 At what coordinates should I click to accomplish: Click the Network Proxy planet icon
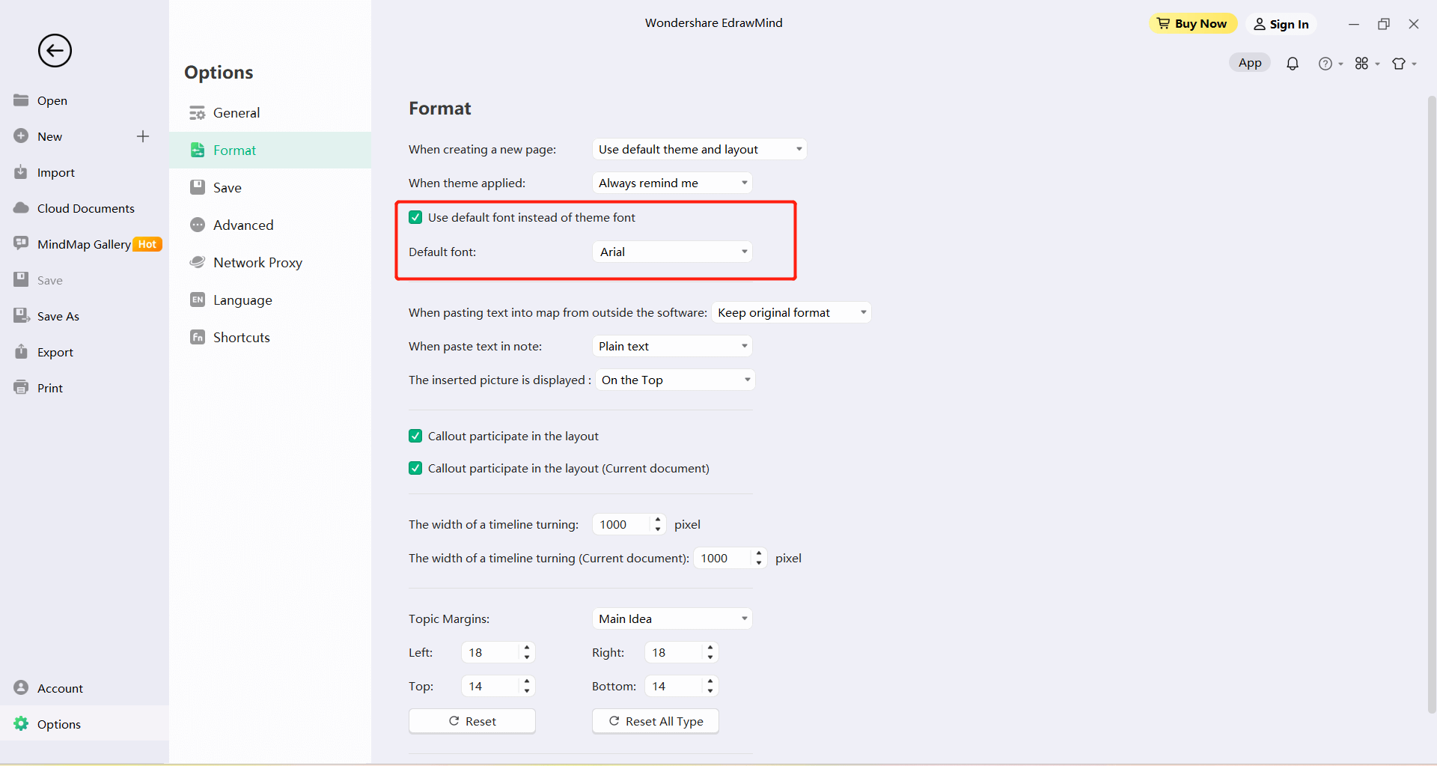click(x=198, y=262)
